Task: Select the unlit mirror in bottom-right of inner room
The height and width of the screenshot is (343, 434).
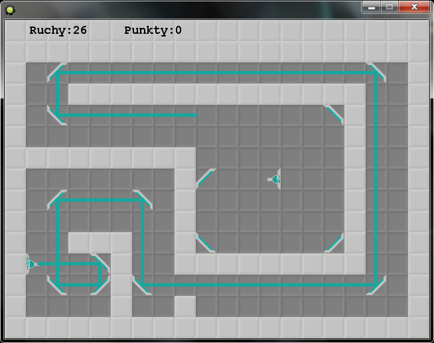Action: click(334, 243)
